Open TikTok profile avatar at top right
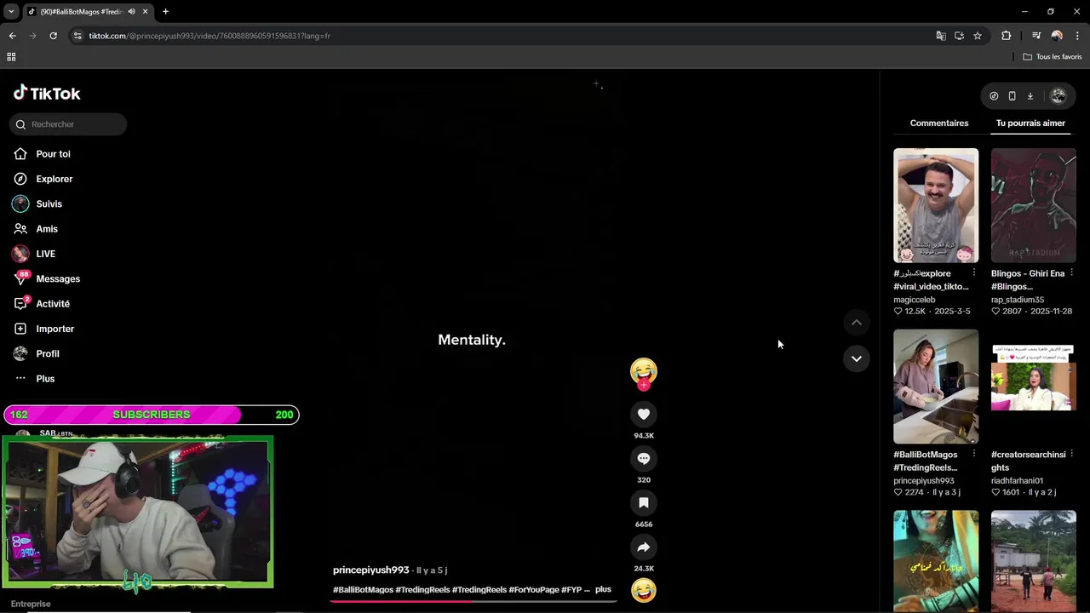1090x613 pixels. pyautogui.click(x=1058, y=96)
